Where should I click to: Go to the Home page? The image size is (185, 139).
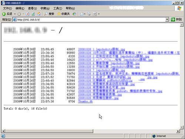point(39,14)
